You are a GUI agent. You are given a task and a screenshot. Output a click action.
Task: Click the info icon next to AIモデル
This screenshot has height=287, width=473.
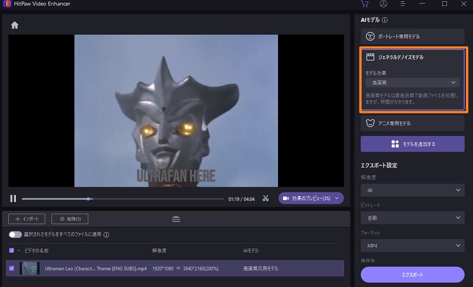click(385, 20)
